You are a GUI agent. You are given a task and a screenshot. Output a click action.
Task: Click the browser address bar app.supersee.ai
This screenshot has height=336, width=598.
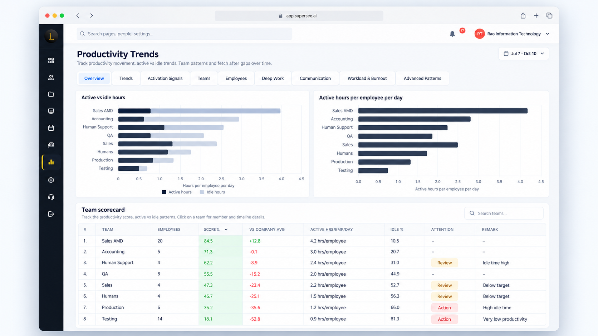click(299, 16)
